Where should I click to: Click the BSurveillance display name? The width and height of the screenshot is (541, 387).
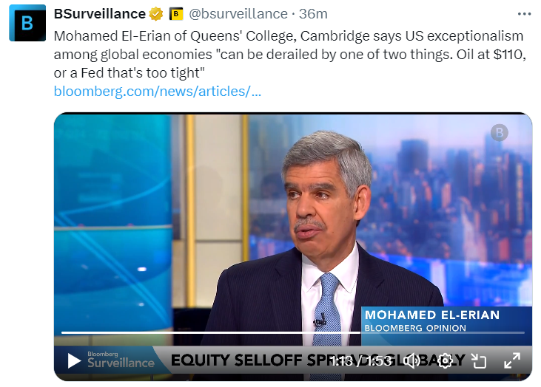click(99, 14)
